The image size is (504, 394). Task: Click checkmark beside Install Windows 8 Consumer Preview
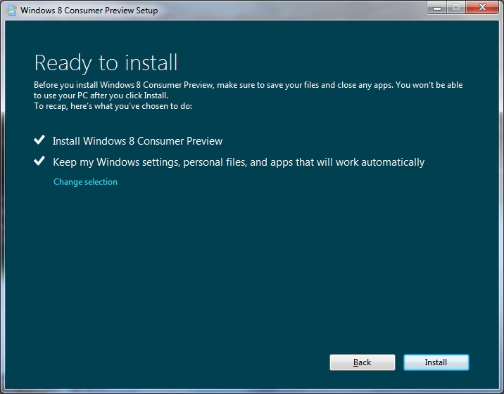coord(39,140)
